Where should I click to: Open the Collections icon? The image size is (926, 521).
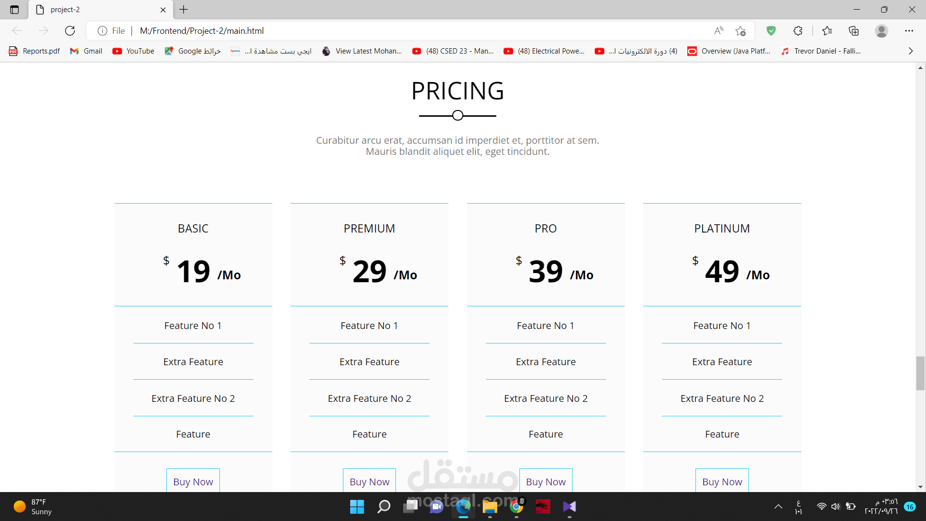(854, 31)
